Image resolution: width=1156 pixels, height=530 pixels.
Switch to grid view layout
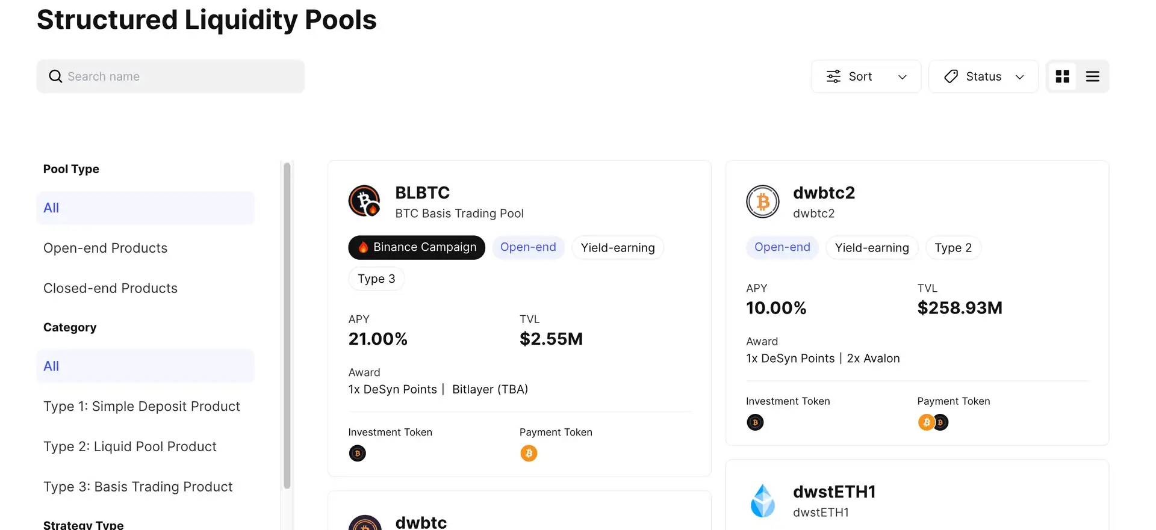point(1063,76)
